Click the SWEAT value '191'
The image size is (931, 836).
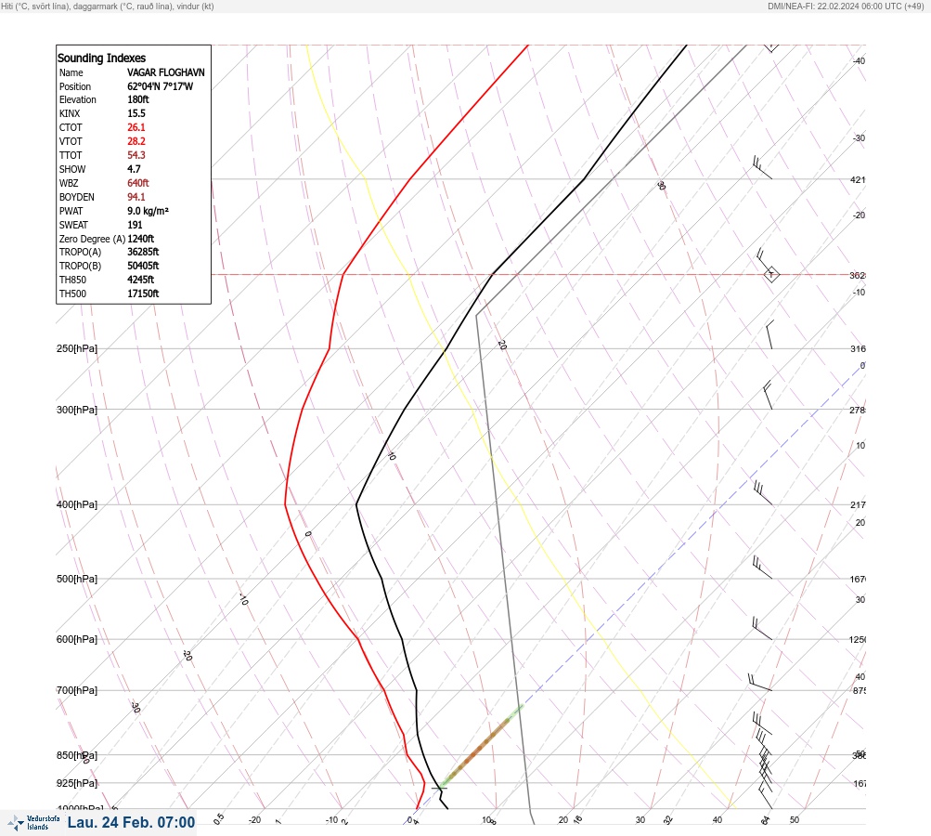pyautogui.click(x=135, y=225)
